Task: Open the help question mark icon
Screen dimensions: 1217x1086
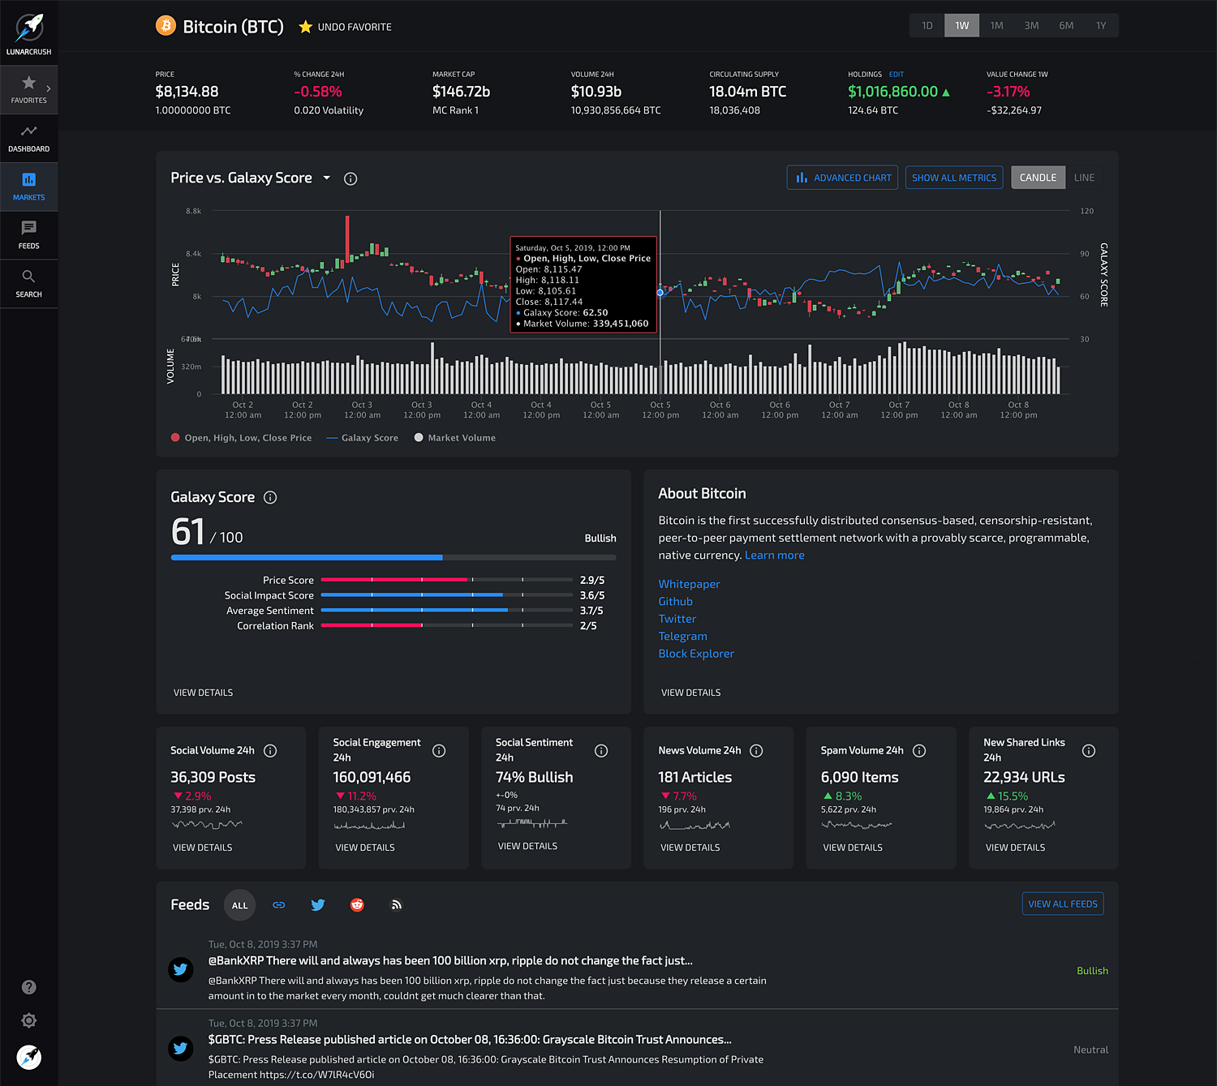Action: point(29,987)
